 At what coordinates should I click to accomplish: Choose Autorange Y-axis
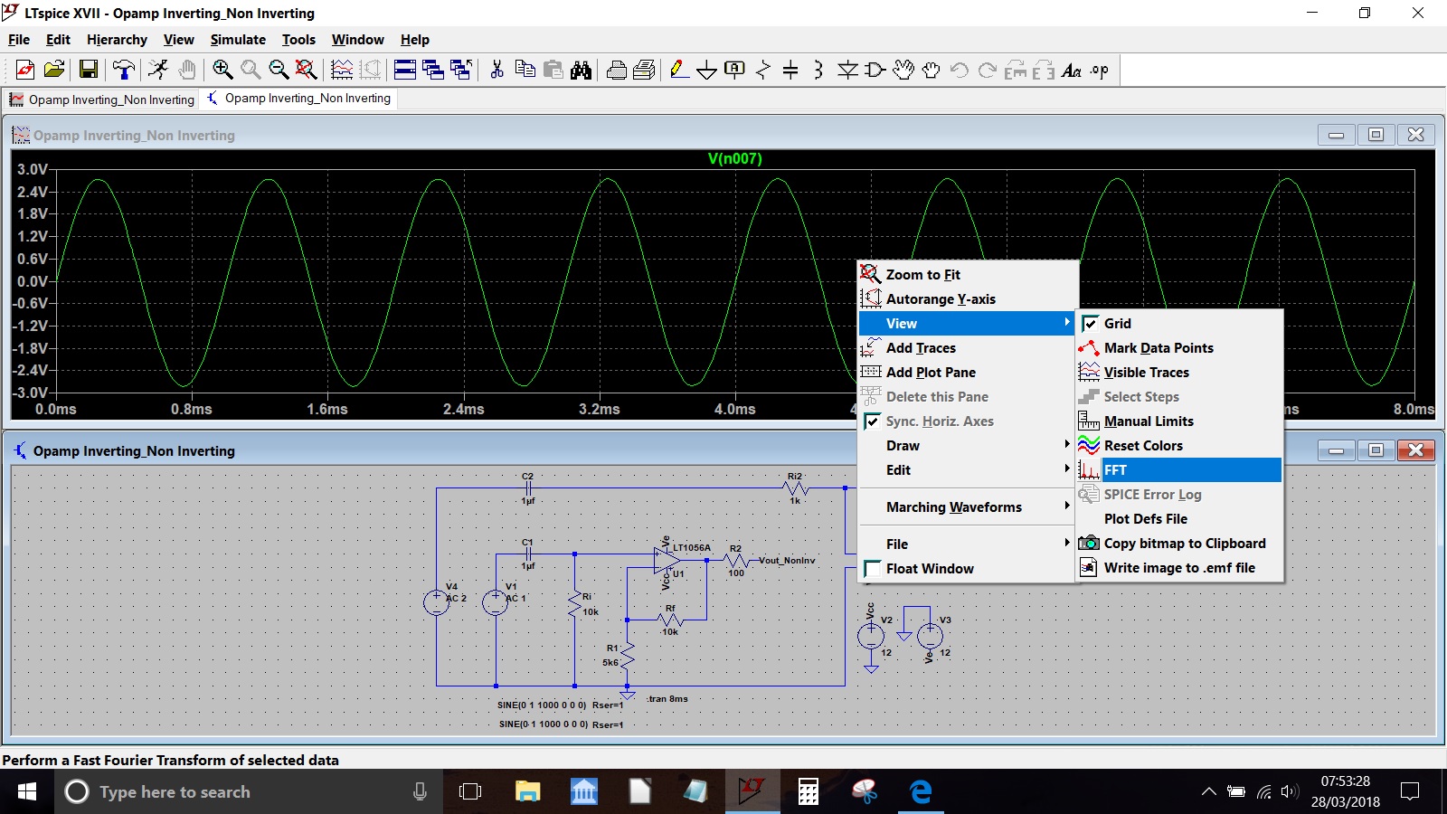coord(966,299)
